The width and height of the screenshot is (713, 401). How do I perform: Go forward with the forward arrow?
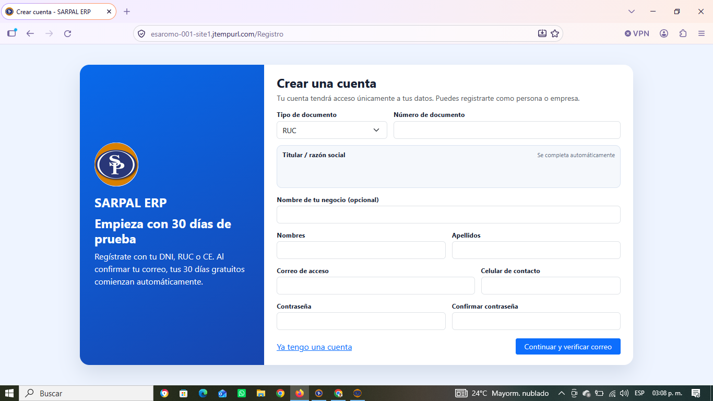click(49, 33)
